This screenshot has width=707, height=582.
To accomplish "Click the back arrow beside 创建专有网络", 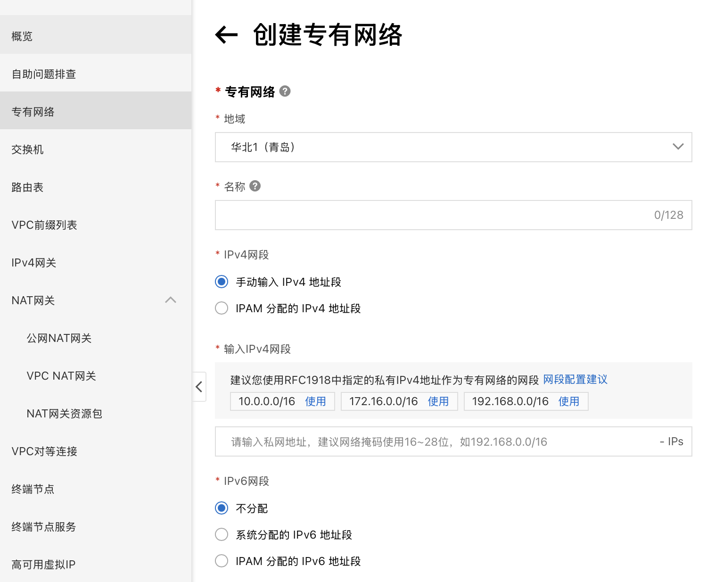I will (x=225, y=34).
